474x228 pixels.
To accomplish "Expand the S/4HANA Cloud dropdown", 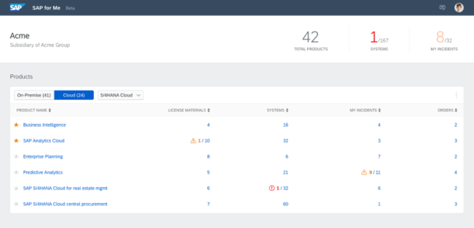I will coord(121,95).
